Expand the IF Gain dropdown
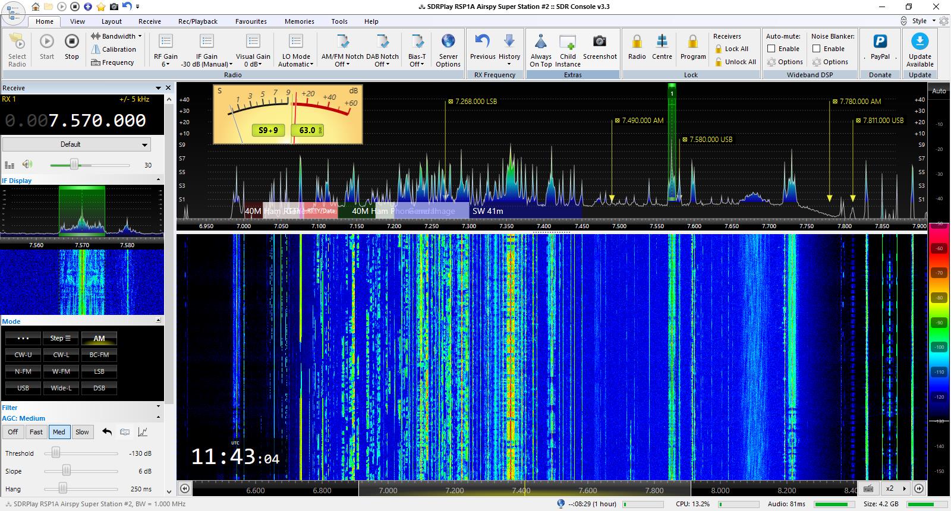This screenshot has height=511, width=951. 207,64
